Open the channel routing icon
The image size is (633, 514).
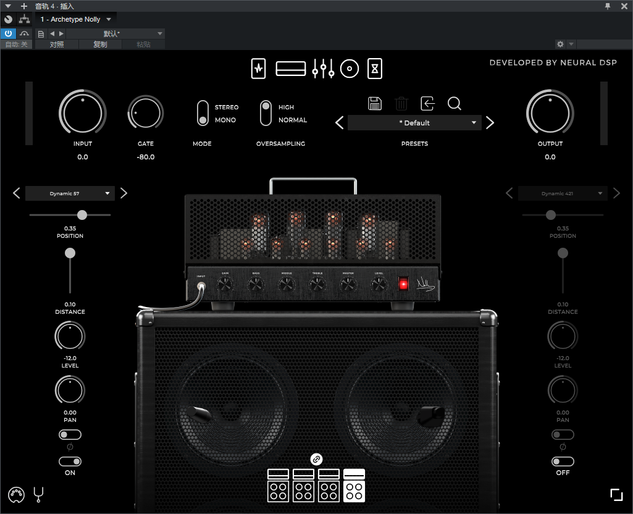tap(24, 19)
